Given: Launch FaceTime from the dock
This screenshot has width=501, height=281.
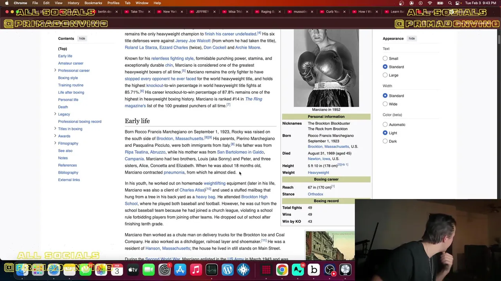Looking at the screenshot, I should pyautogui.click(x=149, y=270).
